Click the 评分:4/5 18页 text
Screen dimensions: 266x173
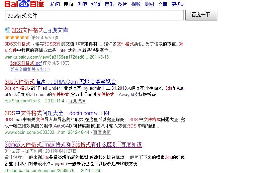56,63
